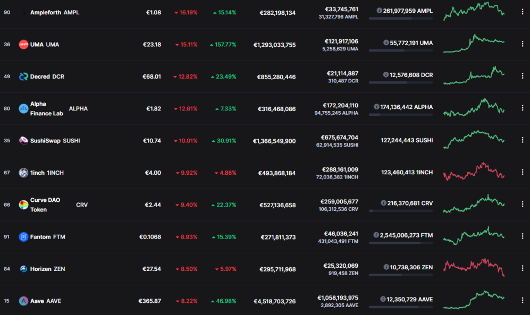The width and height of the screenshot is (530, 315).
Task: Click the Decred coin logo icon
Action: pyautogui.click(x=23, y=76)
